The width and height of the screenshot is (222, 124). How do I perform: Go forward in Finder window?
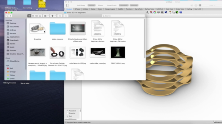tap(10, 16)
